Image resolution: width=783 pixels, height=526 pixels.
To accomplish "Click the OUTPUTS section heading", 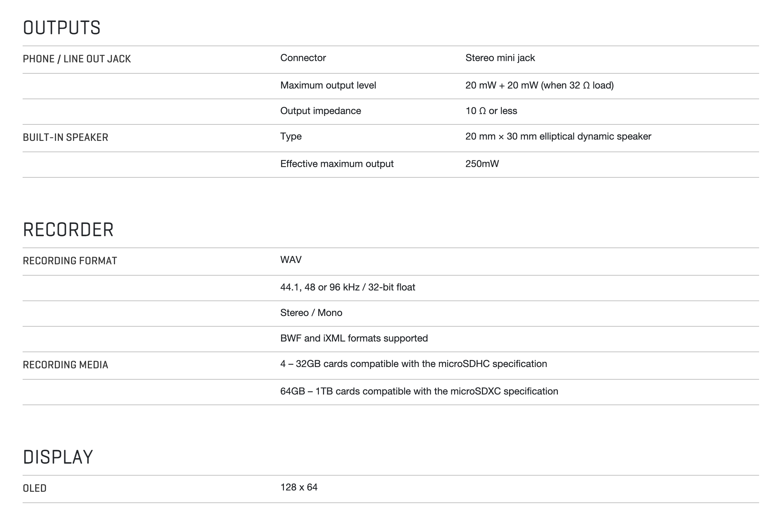I will [62, 27].
